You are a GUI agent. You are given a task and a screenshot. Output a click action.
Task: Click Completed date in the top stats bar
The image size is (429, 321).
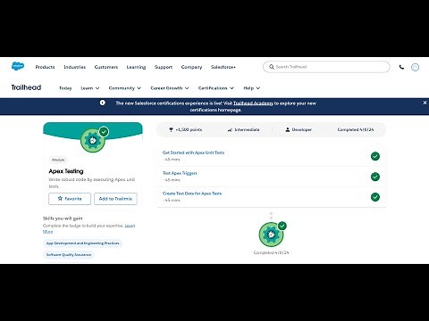click(356, 129)
